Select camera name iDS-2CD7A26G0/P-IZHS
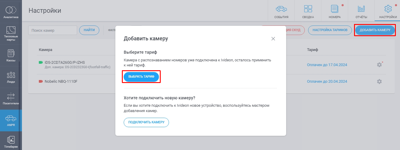Viewport: 400px width, 150px height. tap(64, 63)
